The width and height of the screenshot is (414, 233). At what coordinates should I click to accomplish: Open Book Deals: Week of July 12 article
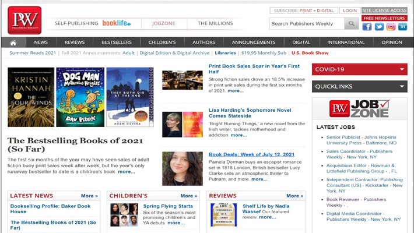click(251, 154)
